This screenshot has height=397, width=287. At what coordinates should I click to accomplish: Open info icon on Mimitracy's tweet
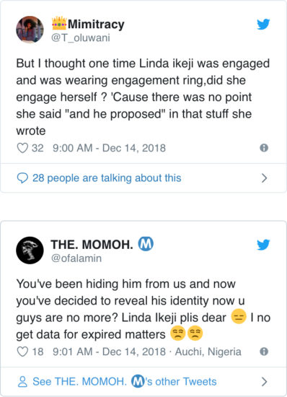click(x=264, y=147)
